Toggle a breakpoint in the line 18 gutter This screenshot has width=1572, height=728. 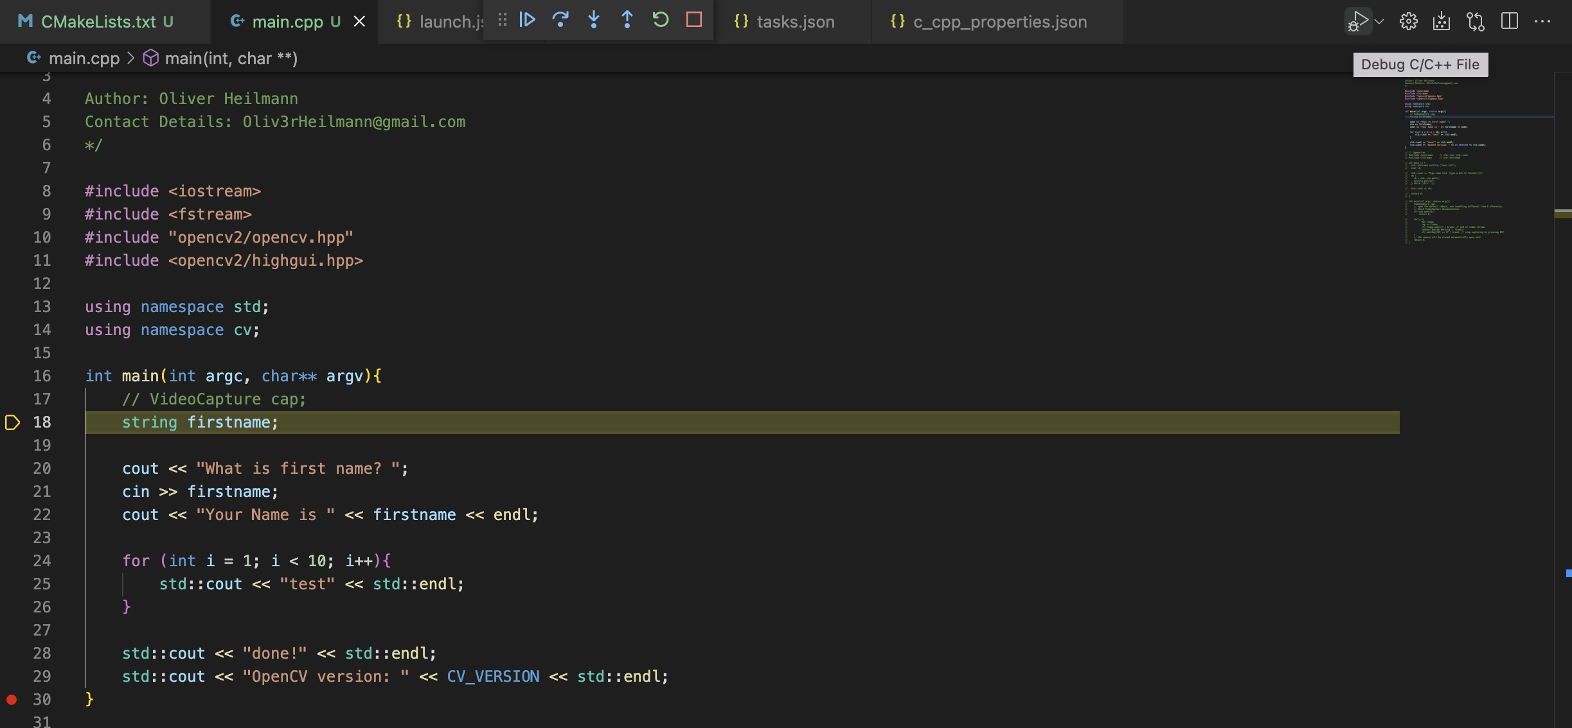[12, 422]
